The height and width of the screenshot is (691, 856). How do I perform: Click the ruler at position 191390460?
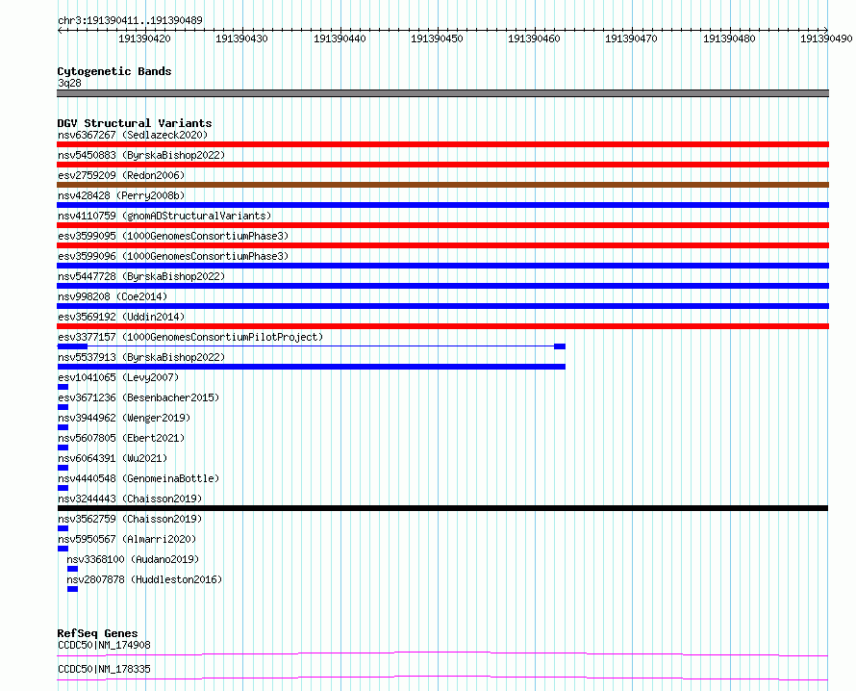coord(534,38)
